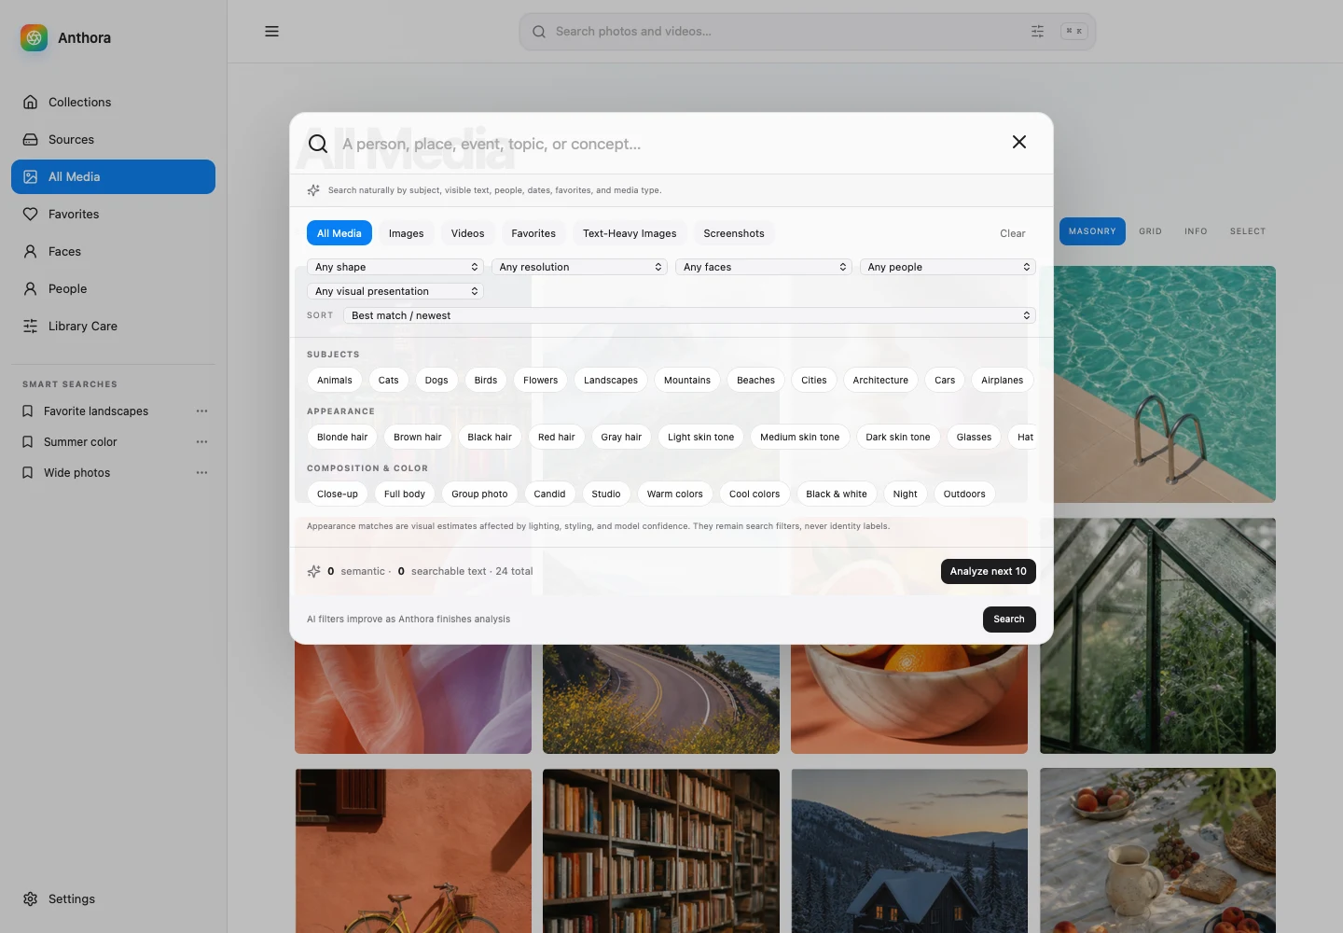This screenshot has height=933, width=1343.
Task: Close the search dialog
Action: (x=1019, y=142)
